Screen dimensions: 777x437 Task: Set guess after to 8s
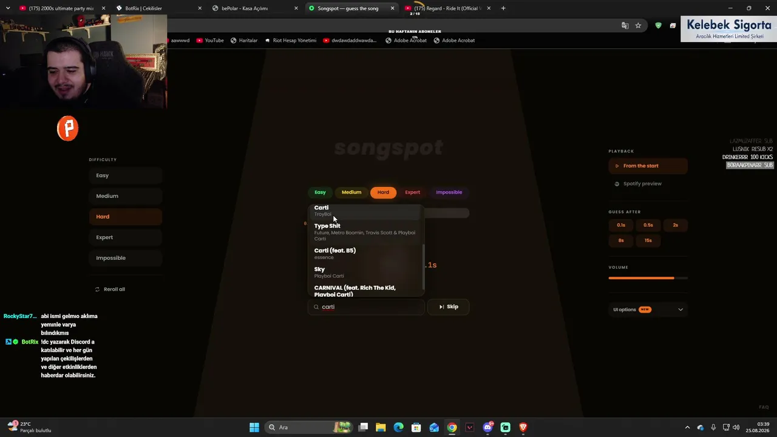[621, 240]
